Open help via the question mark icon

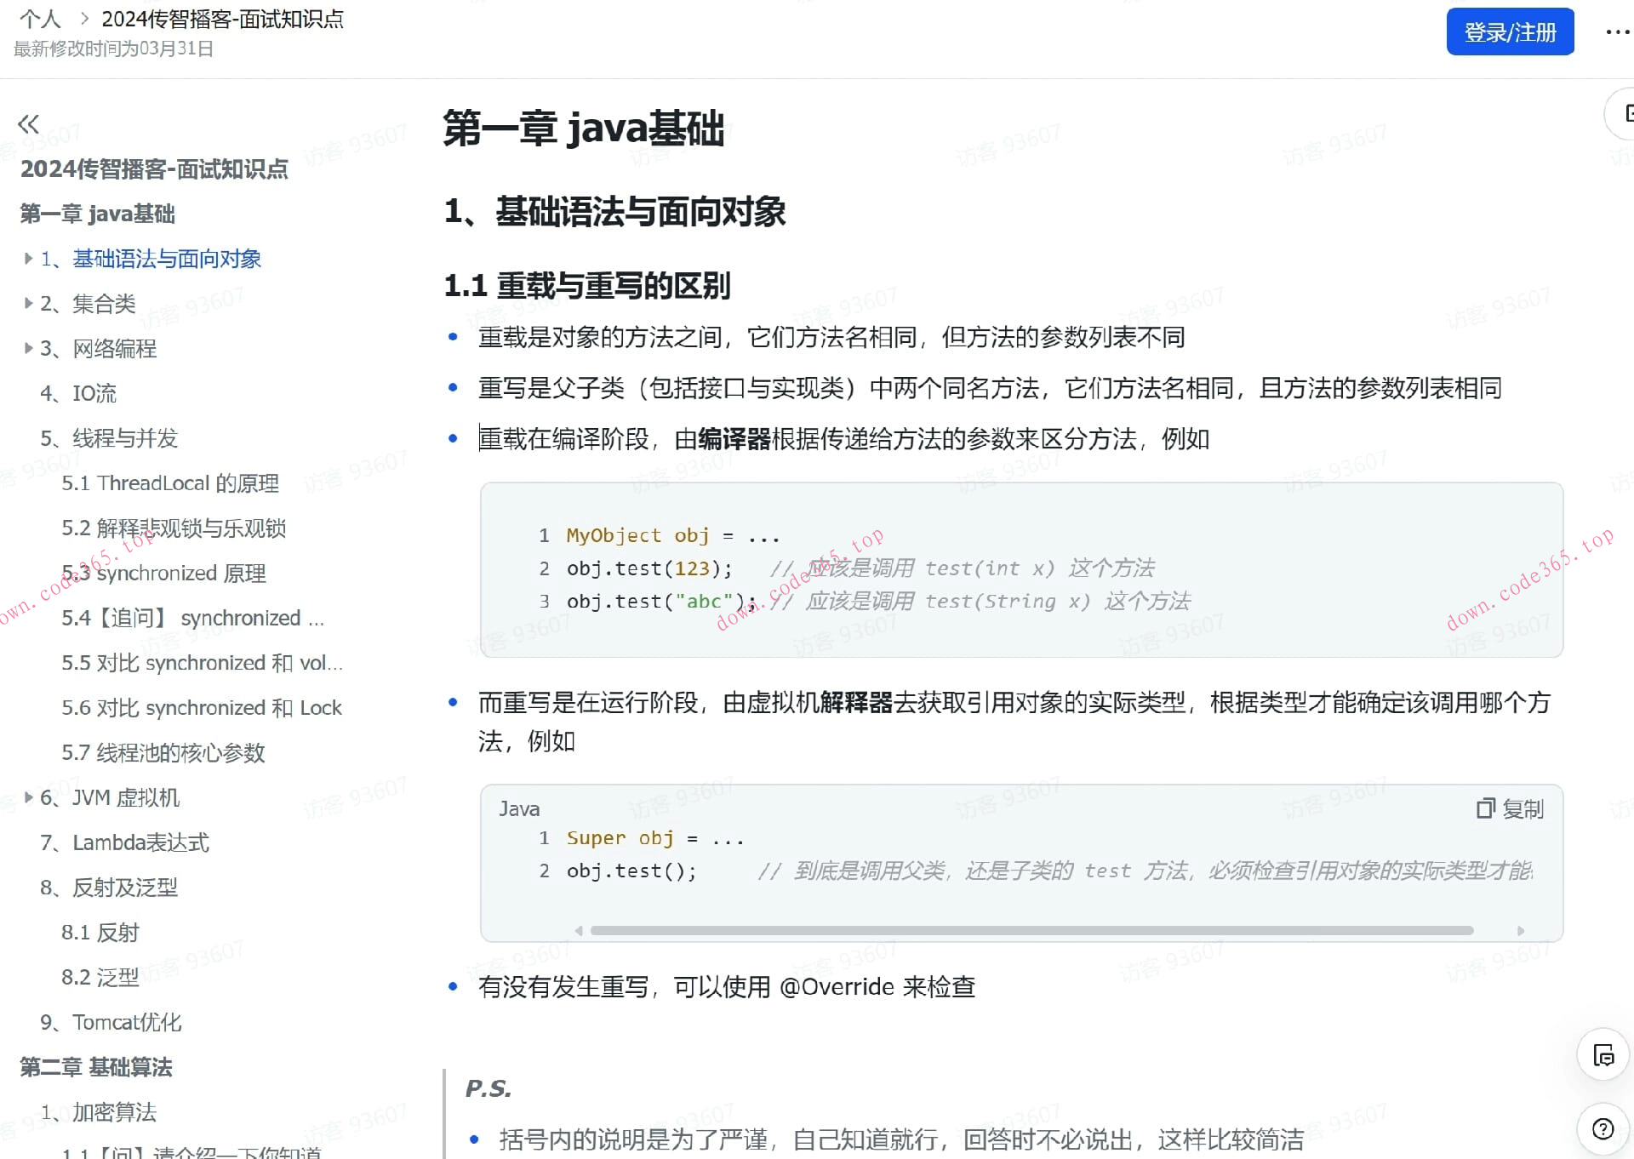1602,1129
